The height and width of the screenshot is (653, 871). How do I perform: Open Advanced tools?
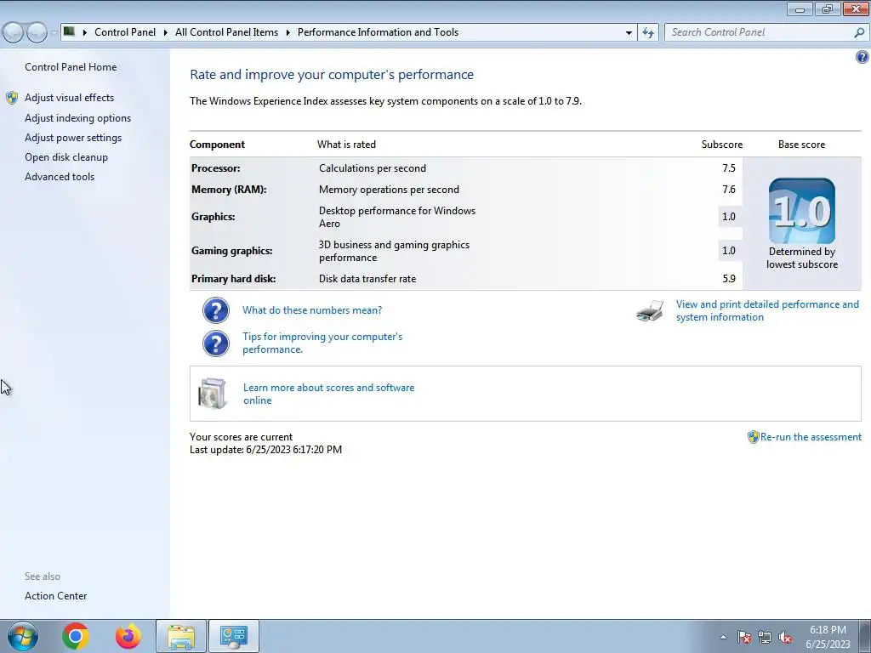60,177
